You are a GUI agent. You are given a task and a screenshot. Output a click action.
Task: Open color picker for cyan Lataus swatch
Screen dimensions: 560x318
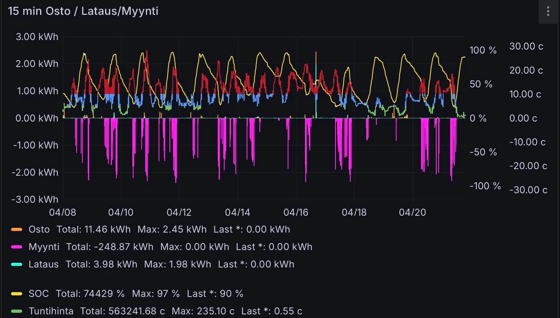tap(17, 264)
